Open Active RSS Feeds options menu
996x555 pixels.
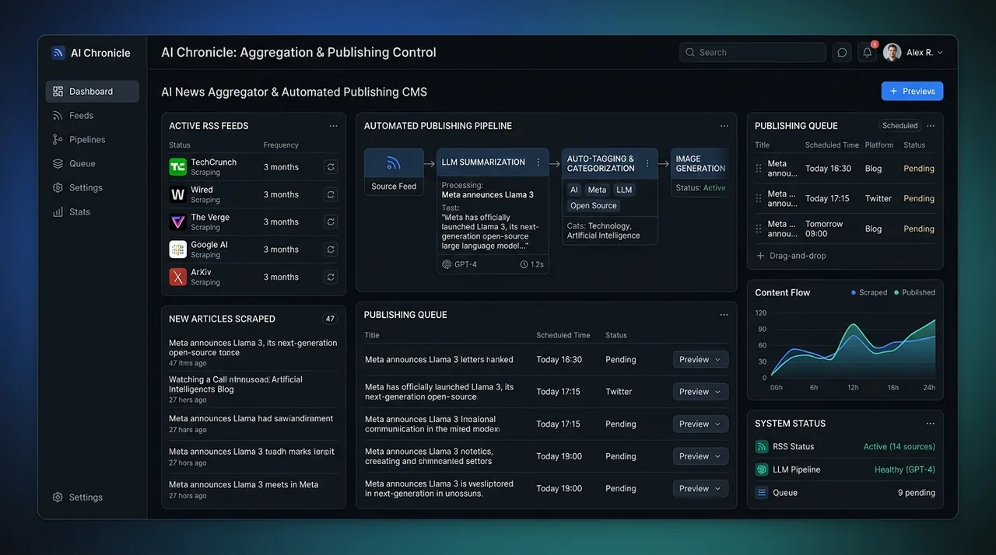333,126
